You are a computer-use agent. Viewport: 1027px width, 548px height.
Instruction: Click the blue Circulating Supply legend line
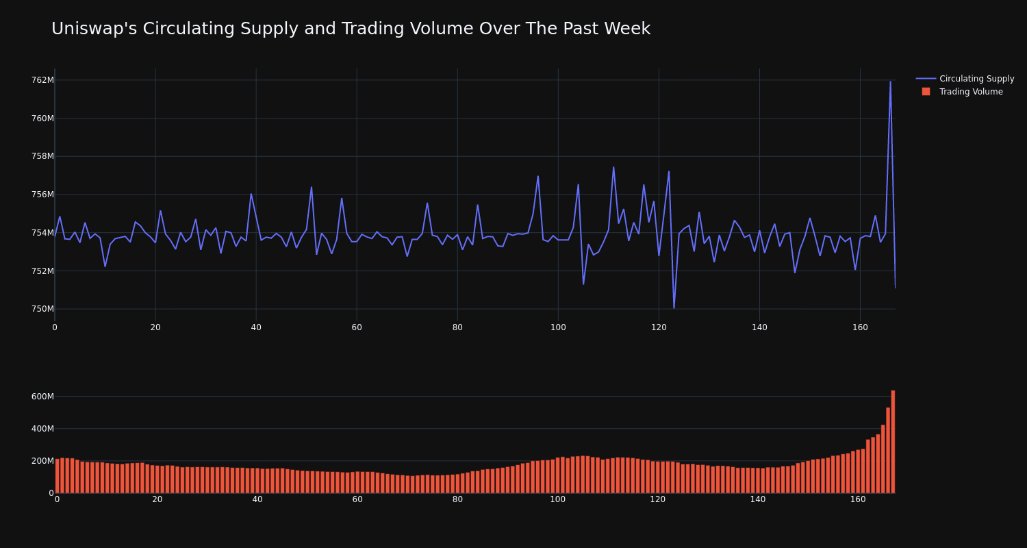pyautogui.click(x=926, y=79)
